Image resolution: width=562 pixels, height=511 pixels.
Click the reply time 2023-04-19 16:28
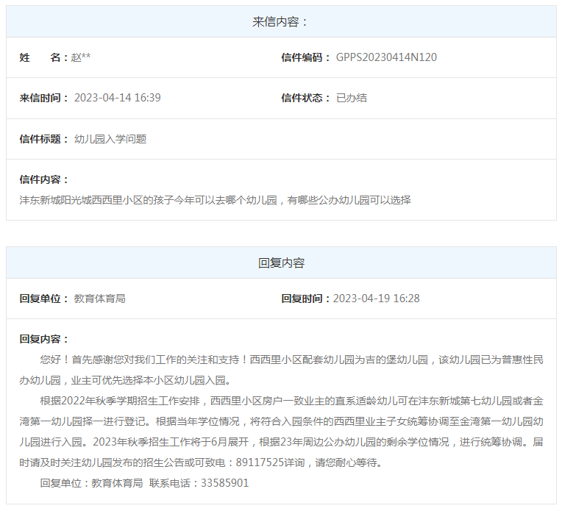click(377, 299)
